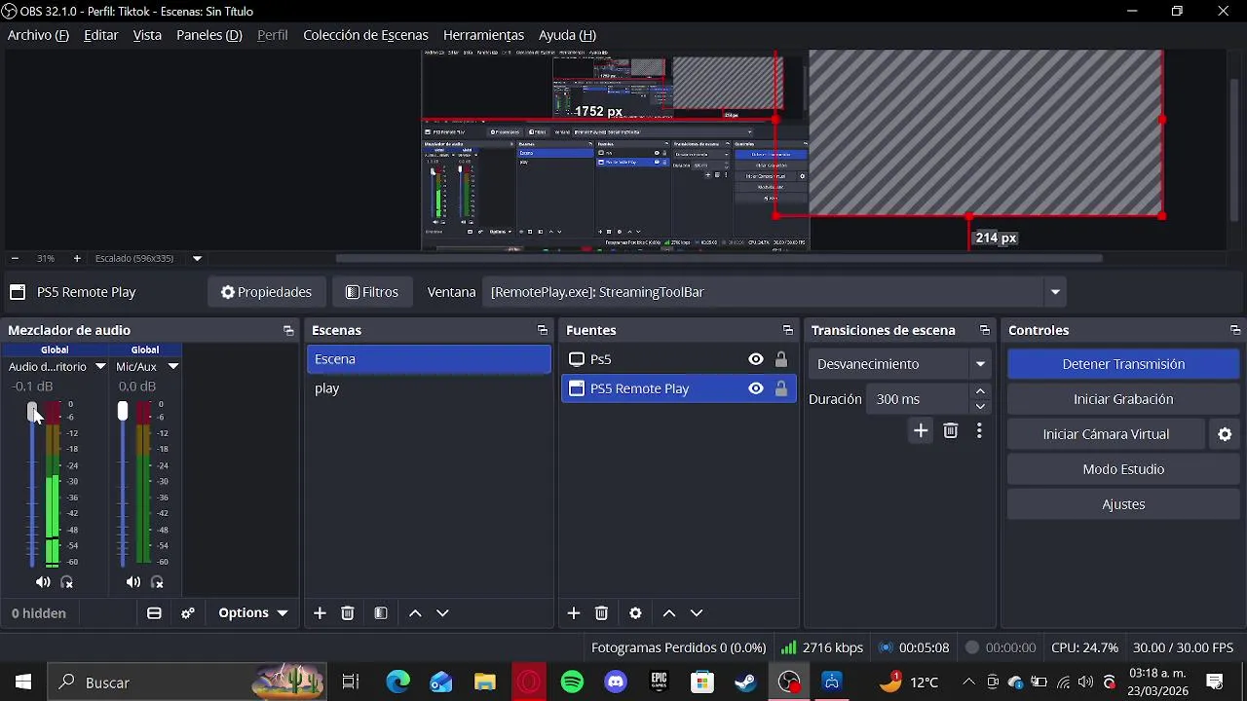Toggle monitoring headphone icon for Audio del escritorio
The image size is (1247, 701).
click(67, 582)
